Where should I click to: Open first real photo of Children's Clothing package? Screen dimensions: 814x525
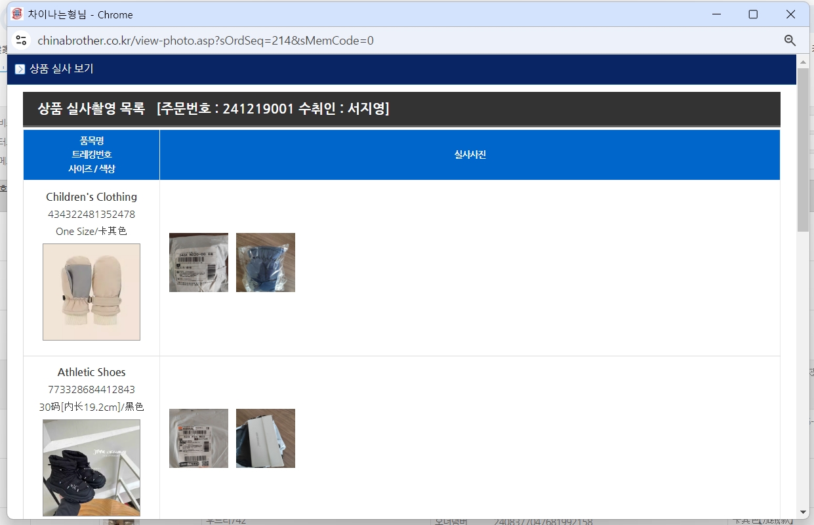(199, 262)
